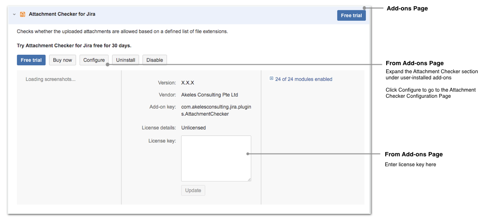
Task: Open the 24 of 24 modules enabled link
Action: tap(304, 79)
